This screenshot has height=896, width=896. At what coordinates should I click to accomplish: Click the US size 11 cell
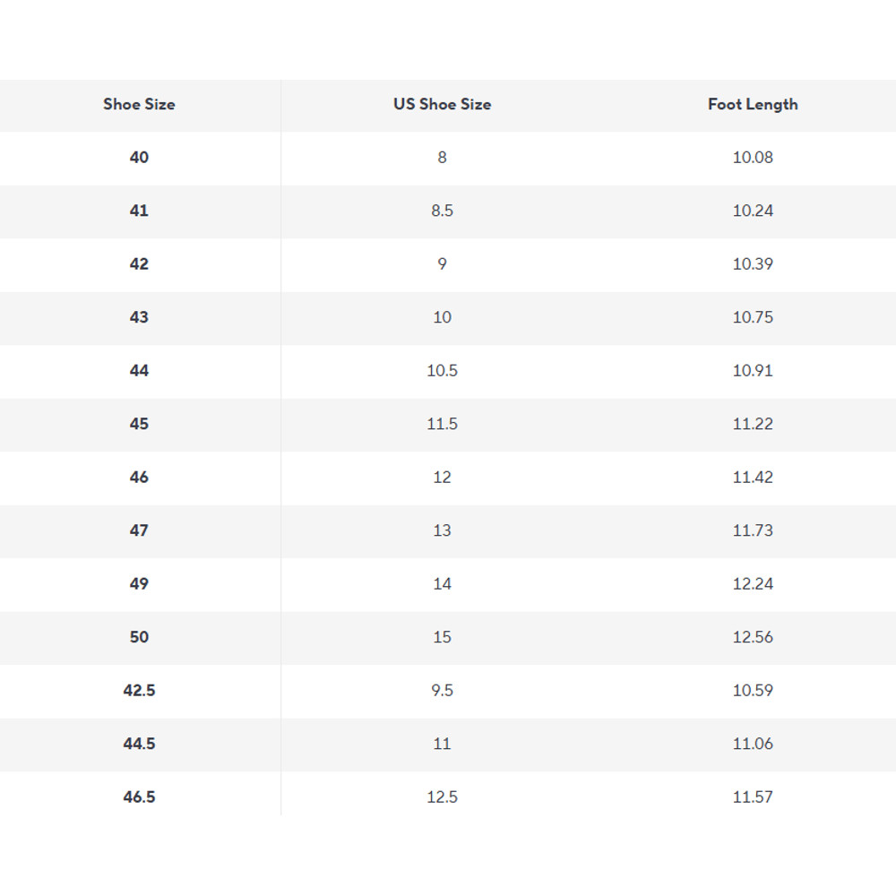(x=442, y=744)
